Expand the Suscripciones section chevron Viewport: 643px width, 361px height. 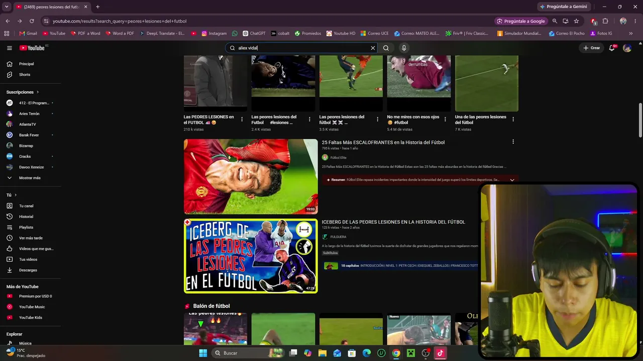point(37,92)
